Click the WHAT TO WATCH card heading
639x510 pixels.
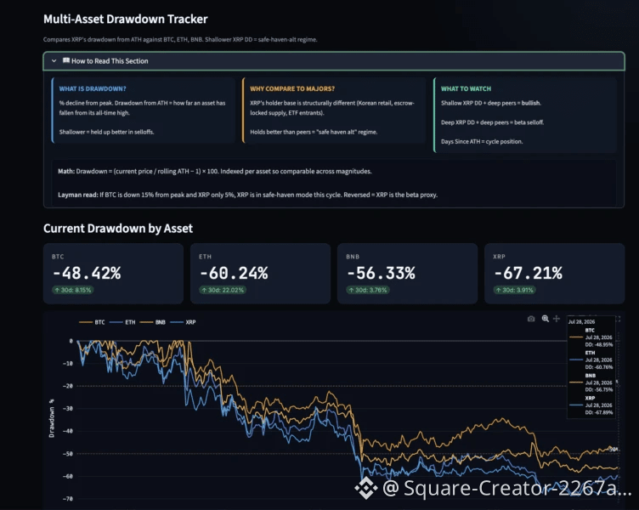(x=466, y=89)
